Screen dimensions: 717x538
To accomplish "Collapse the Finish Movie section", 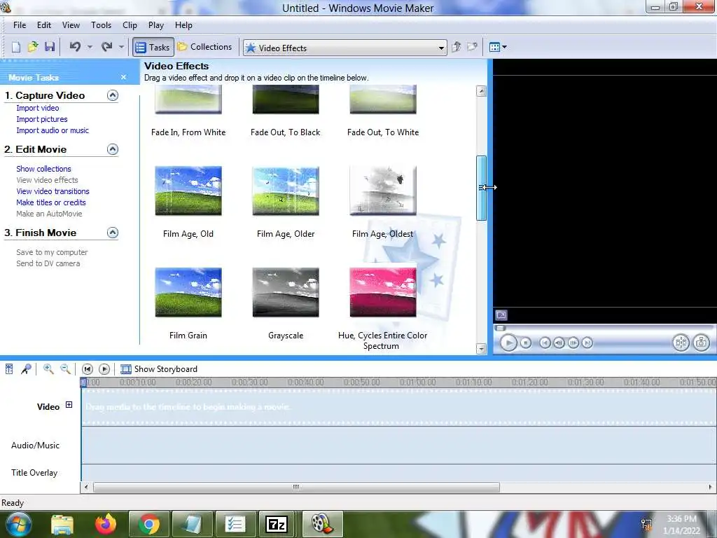I will (x=113, y=233).
